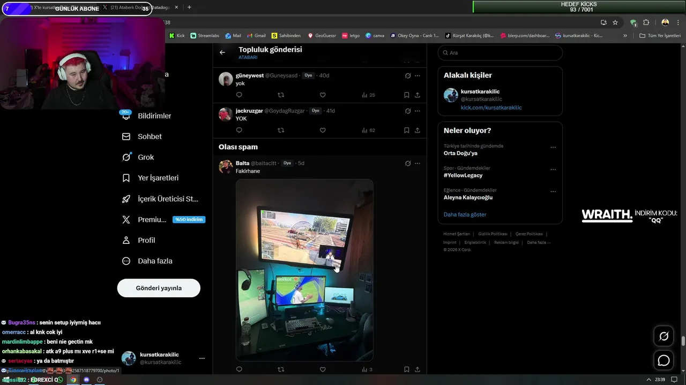The width and height of the screenshot is (686, 385).
Task: Reply to güneywest's "yok" post
Action: coord(239,95)
